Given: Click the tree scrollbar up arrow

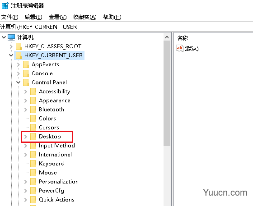Looking at the screenshot, I should coord(167,37).
